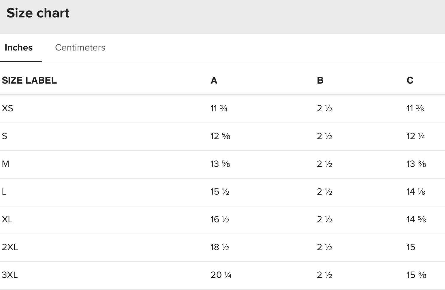The width and height of the screenshot is (445, 290).
Task: Select the XL size row label
Action: (7, 219)
